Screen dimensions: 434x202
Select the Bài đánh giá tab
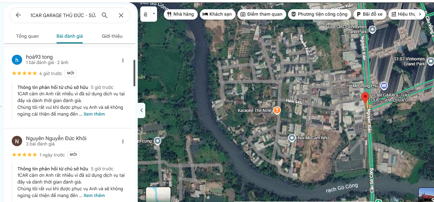70,36
